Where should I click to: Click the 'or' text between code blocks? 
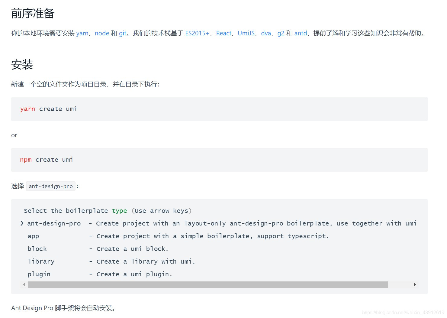point(14,135)
